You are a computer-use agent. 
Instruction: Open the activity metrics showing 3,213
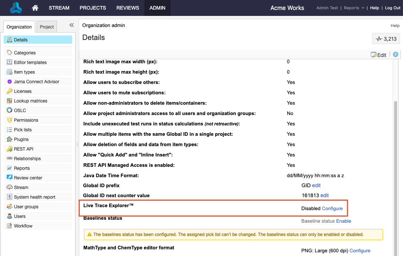click(x=386, y=38)
